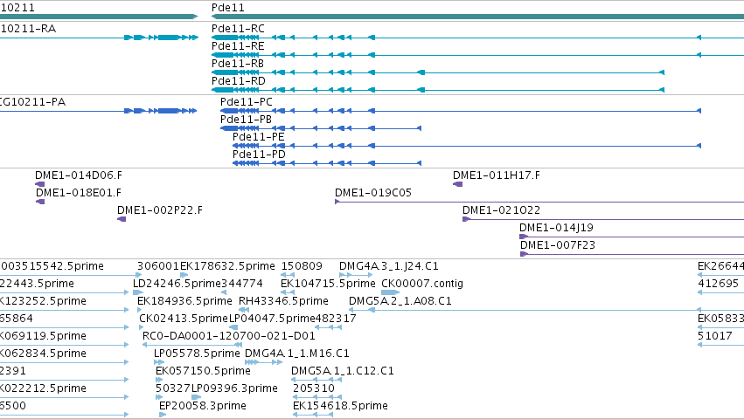Select the DMG5A.1_1.C12.C1 label
Screen dimensions: 744x419
point(343,371)
